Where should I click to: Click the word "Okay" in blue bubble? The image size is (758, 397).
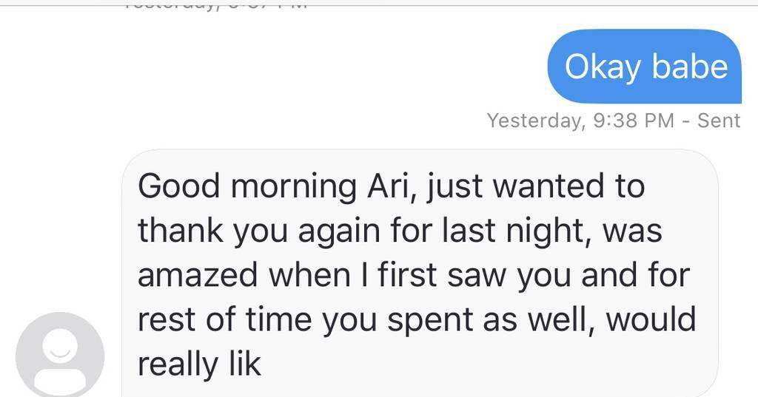pos(603,67)
